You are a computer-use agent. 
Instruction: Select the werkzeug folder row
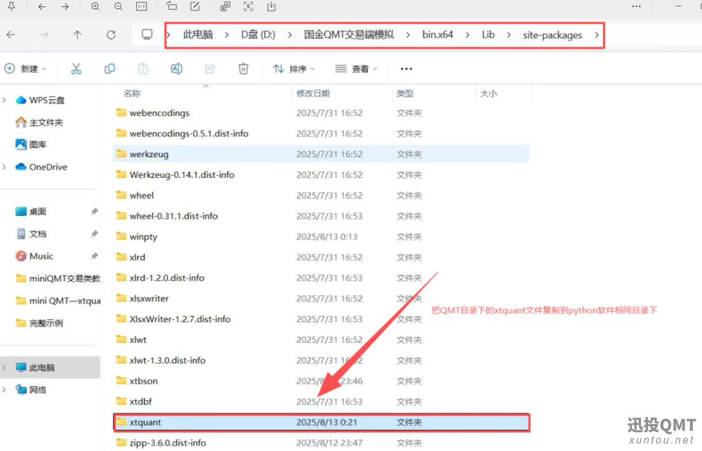tap(149, 154)
